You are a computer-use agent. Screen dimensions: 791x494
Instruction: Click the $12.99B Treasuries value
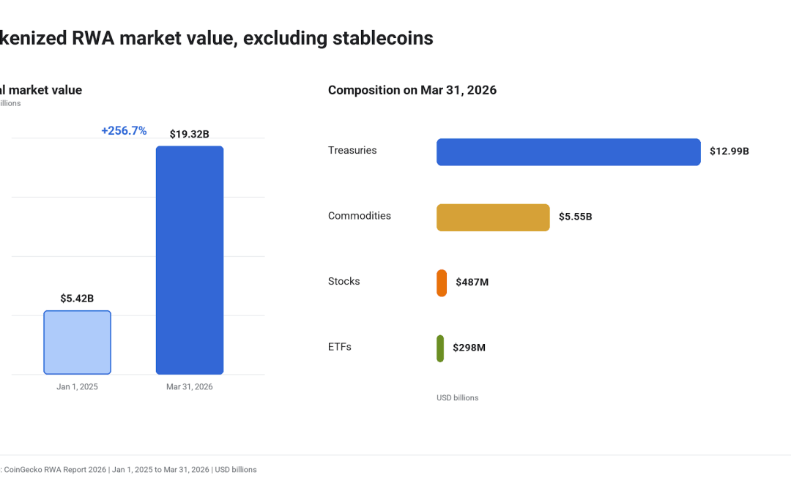pos(729,151)
